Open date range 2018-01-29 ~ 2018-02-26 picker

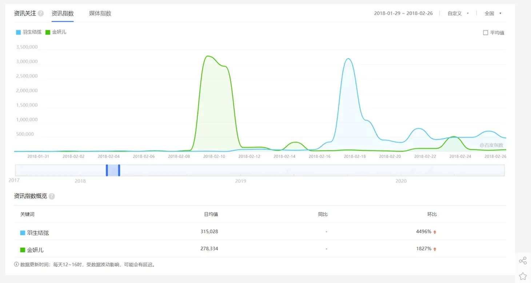403,13
